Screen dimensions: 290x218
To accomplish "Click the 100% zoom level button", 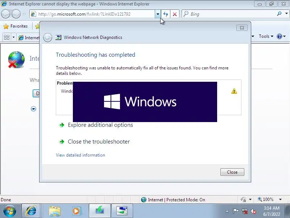I will pyautogui.click(x=266, y=199).
